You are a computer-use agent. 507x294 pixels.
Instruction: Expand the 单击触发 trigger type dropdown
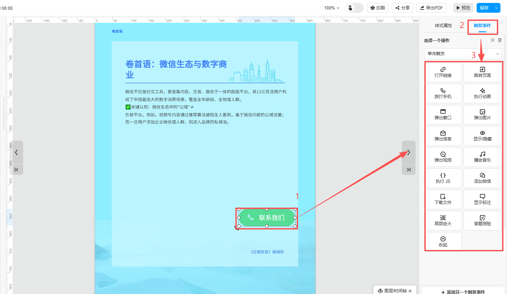coord(463,53)
